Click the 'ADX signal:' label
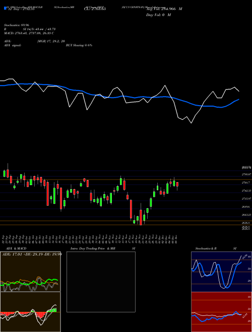252x332 pixels. pyautogui.click(x=13, y=45)
